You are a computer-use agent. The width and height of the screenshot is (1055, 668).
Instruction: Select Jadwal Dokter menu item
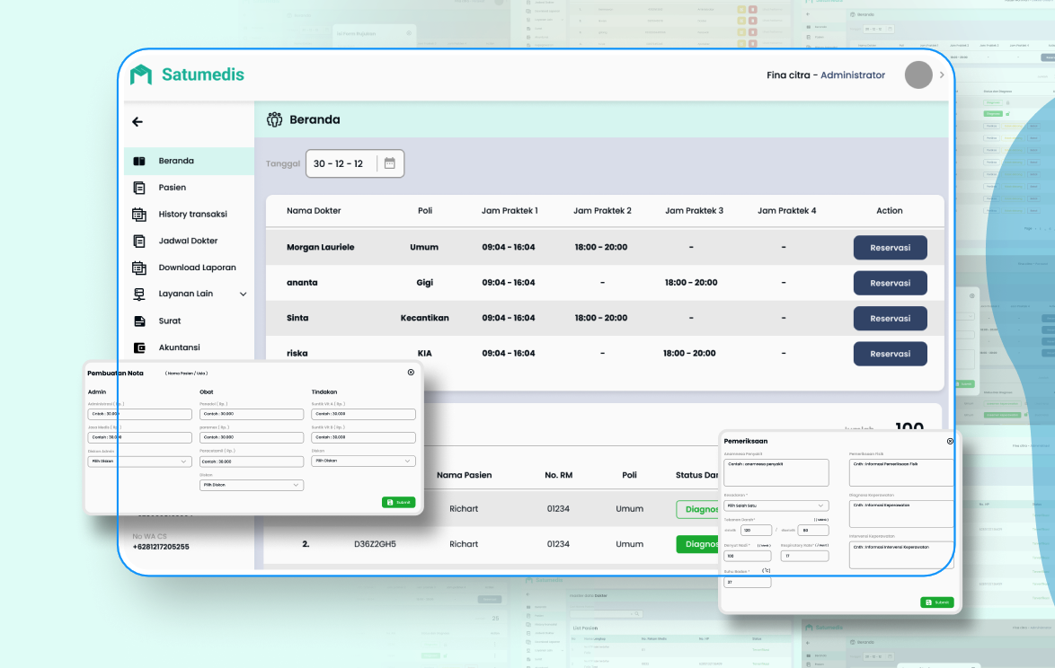click(189, 241)
